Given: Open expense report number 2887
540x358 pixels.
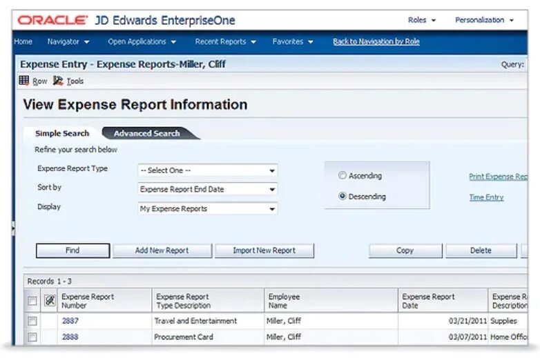Looking at the screenshot, I should 70,321.
